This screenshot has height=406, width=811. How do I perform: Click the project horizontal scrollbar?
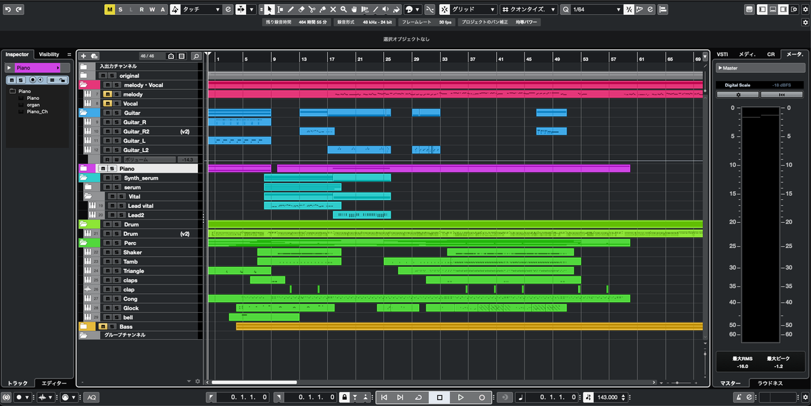coord(254,382)
